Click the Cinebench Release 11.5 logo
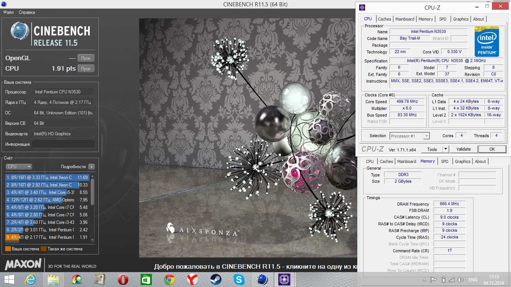Image resolution: width=511 pixels, height=287 pixels. 50,34
